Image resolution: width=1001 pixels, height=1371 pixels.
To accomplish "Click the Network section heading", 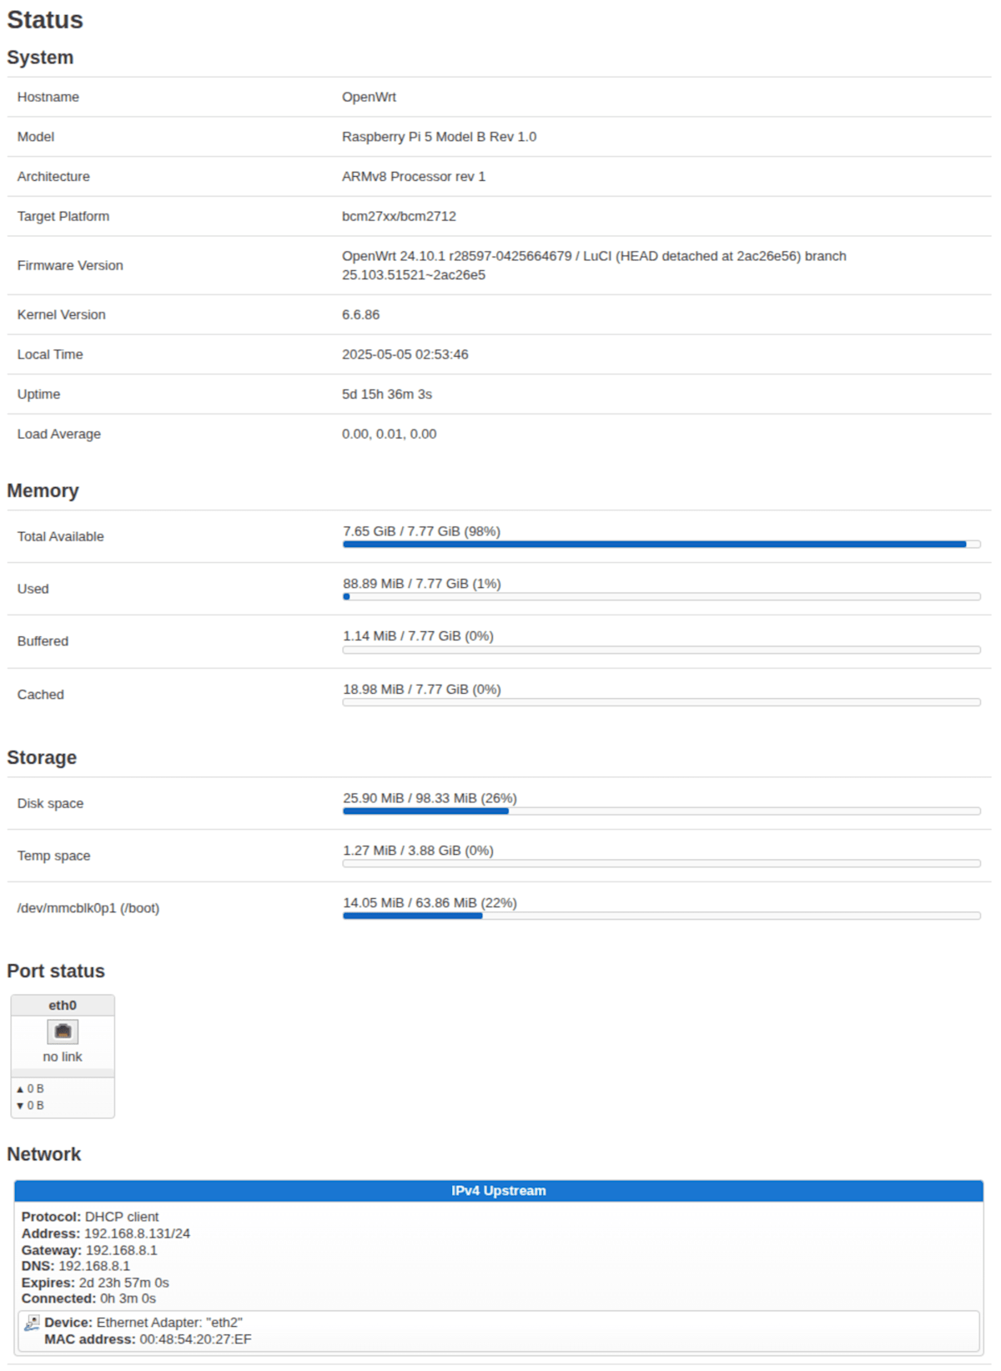I will (x=44, y=1155).
